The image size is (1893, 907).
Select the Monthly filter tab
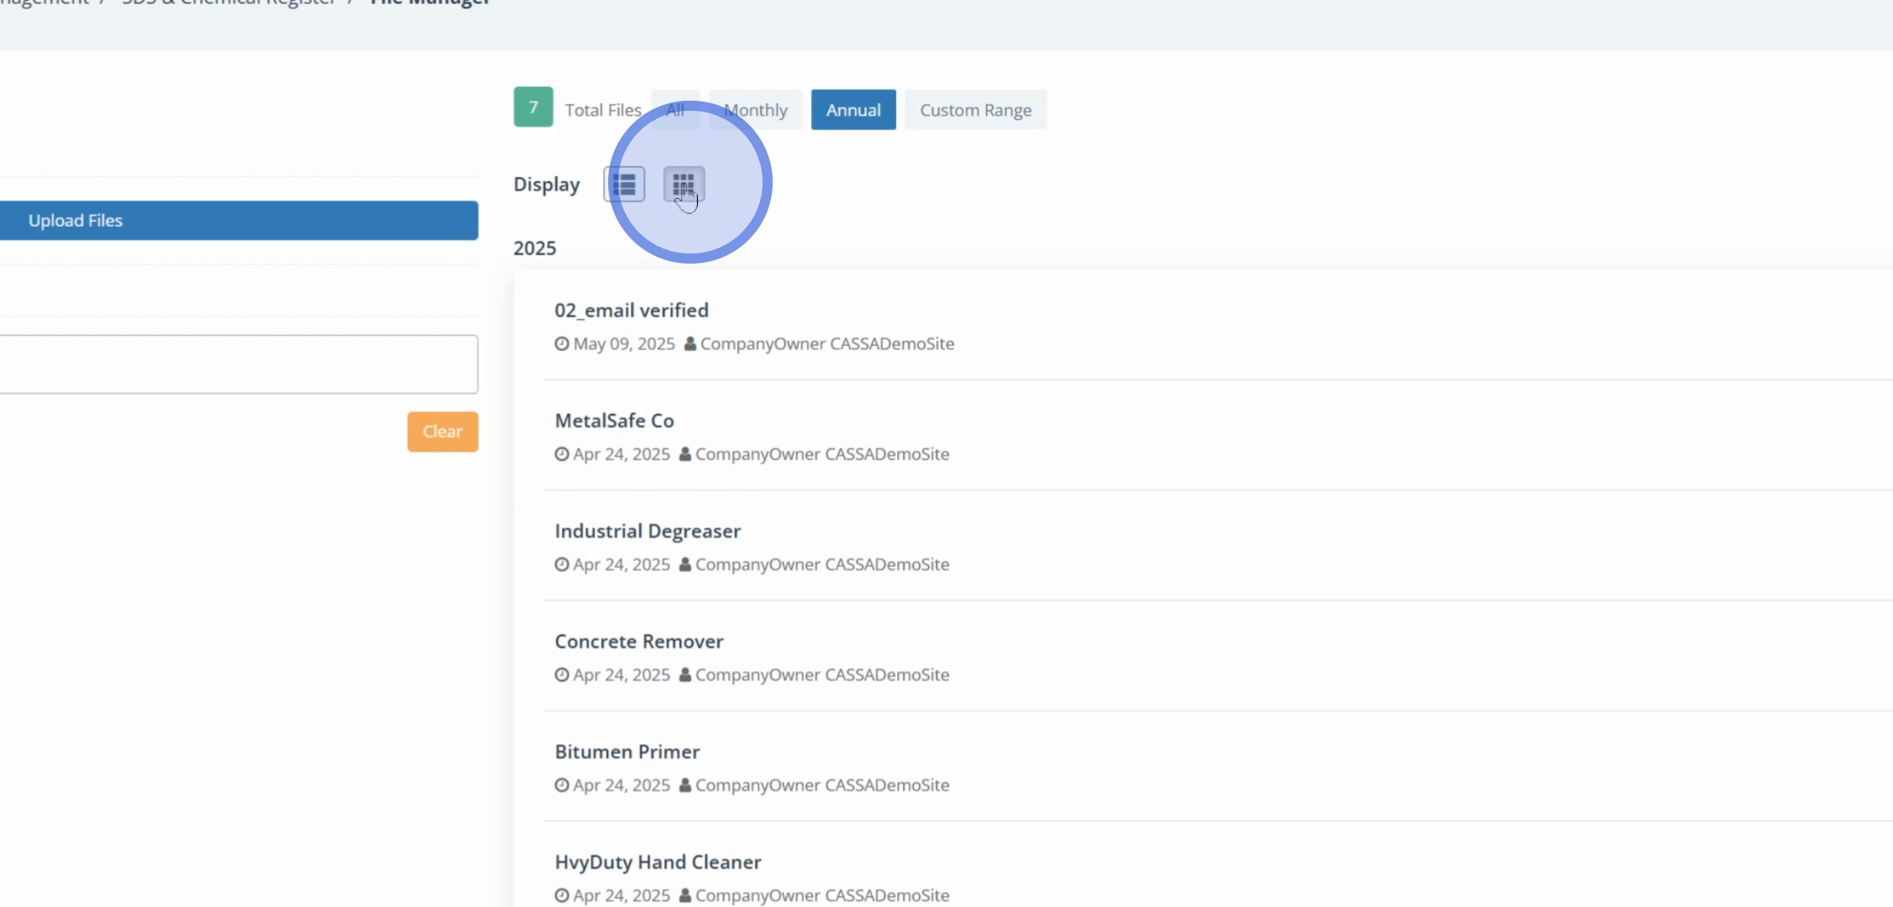756,110
